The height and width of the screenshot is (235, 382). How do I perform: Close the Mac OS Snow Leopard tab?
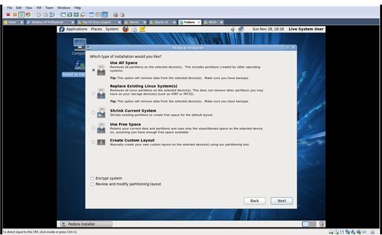[119, 22]
